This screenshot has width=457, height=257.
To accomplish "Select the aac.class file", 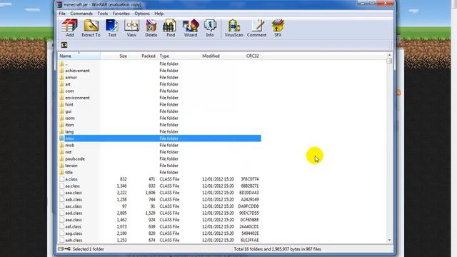I will [160, 206].
